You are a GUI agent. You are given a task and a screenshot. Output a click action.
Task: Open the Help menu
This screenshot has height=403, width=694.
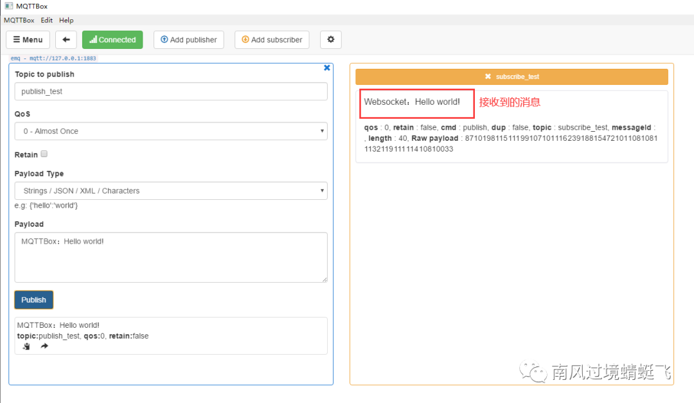tap(66, 20)
